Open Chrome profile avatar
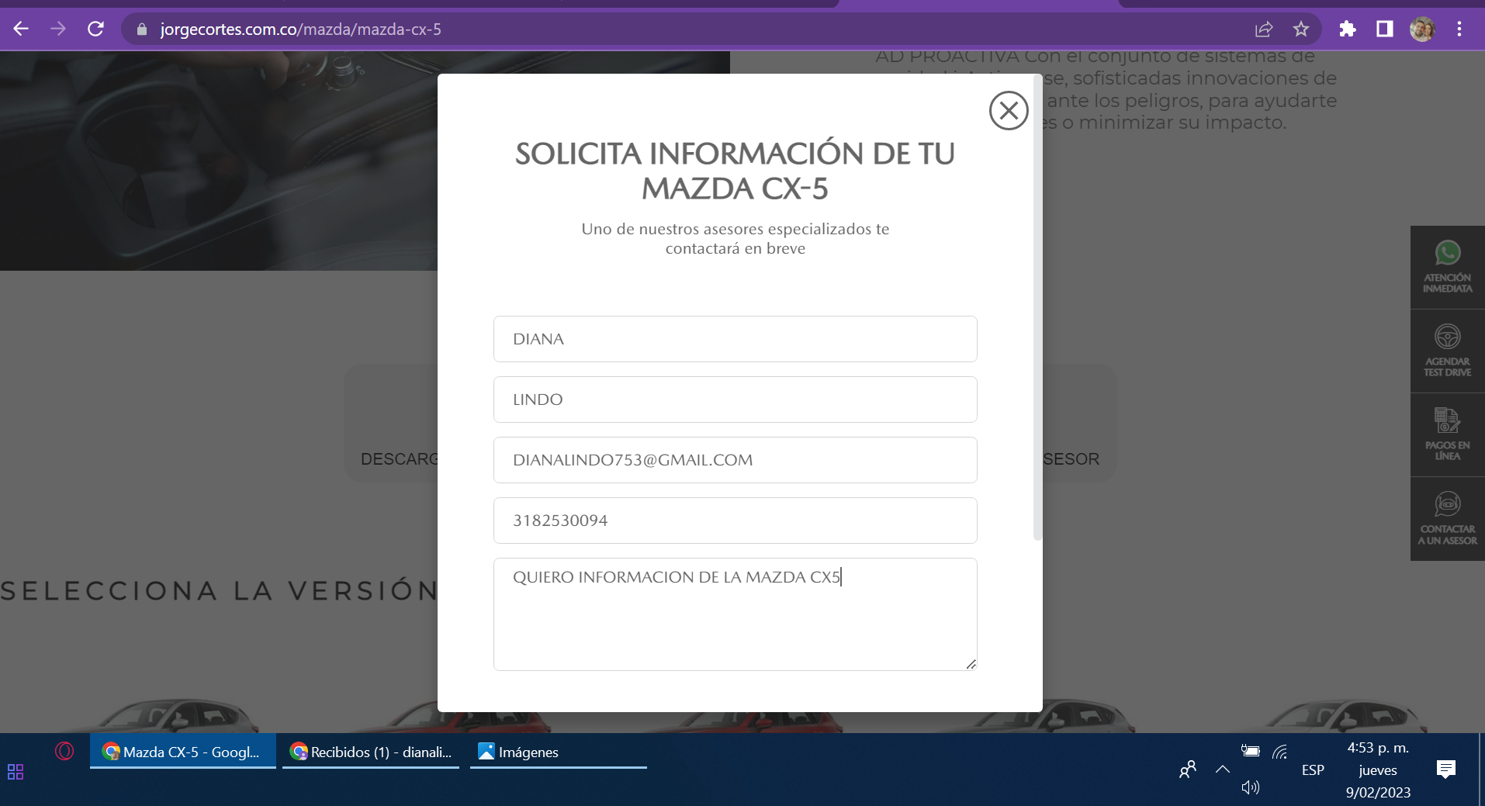1485x806 pixels. pyautogui.click(x=1422, y=29)
